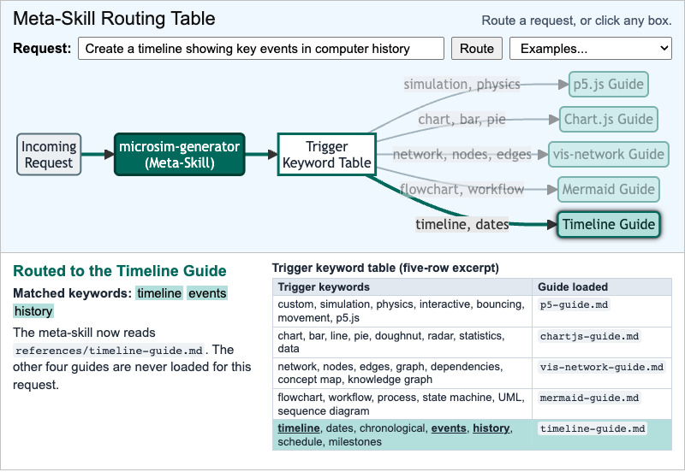Screen dimensions: 685x472
Task: Click the microsim-generator Meta-Skill node
Action: pyautogui.click(x=180, y=155)
